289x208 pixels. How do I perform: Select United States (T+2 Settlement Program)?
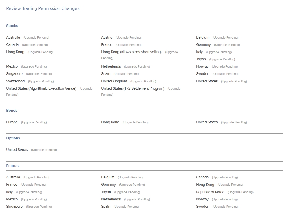132,88
